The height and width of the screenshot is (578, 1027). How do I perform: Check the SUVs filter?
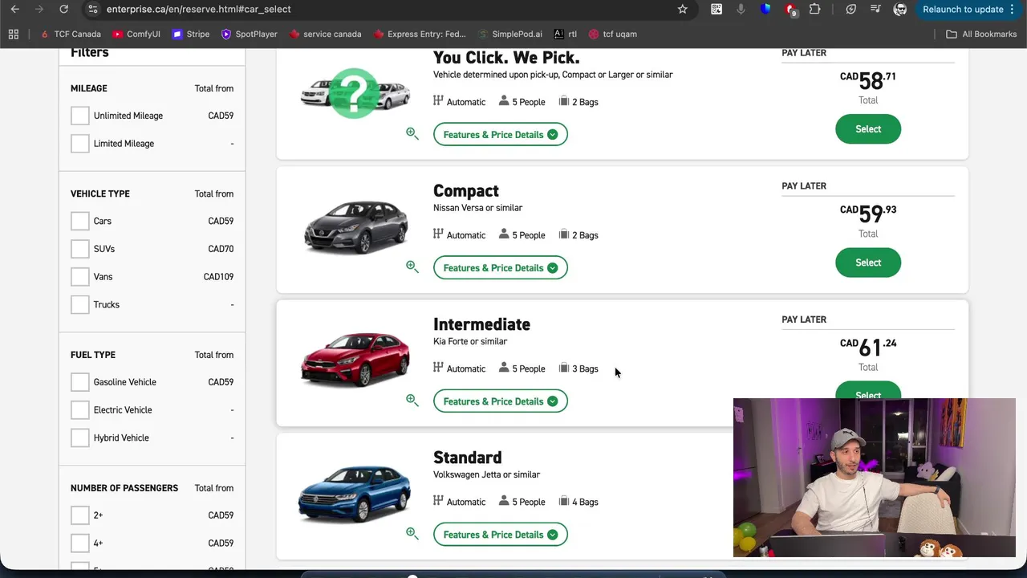(x=80, y=249)
